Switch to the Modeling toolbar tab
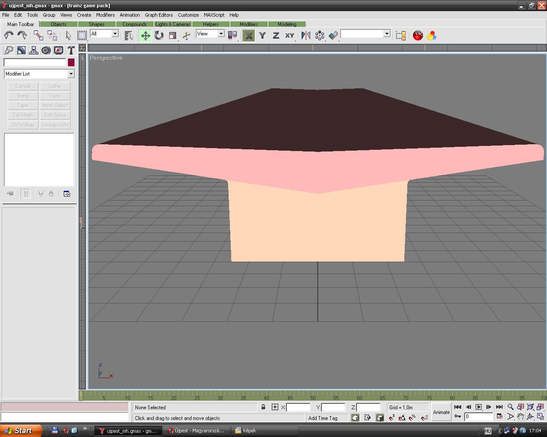Screen dimensions: 547x437 pos(287,24)
